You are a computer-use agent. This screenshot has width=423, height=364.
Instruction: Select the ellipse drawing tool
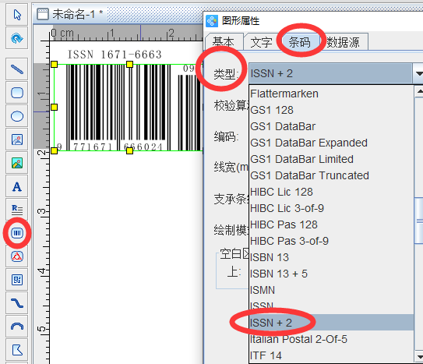[16, 116]
